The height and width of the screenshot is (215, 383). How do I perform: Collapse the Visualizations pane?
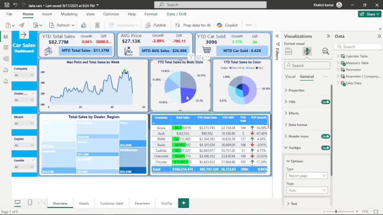pyautogui.click(x=328, y=36)
